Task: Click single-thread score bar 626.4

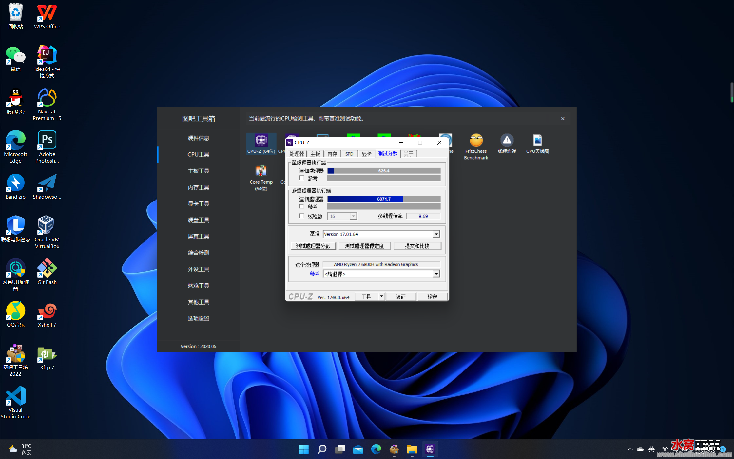Action: [384, 171]
